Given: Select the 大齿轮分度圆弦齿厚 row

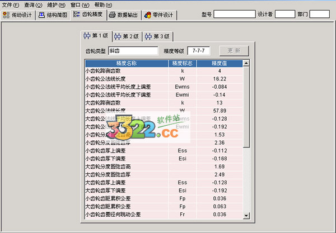Looking at the screenshot, I should [164, 175].
